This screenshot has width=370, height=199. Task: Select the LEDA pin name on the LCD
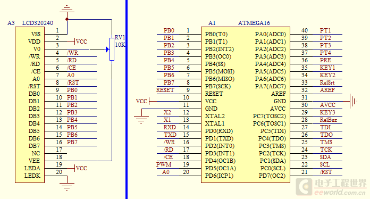click(32, 168)
